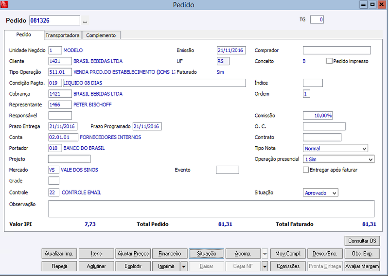389x278 pixels.
Task: Click the application icon in the title bar
Action: (4, 4)
